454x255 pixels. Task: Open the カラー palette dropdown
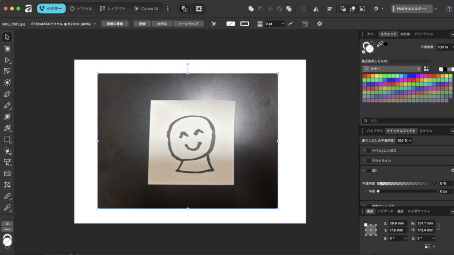coord(391,69)
